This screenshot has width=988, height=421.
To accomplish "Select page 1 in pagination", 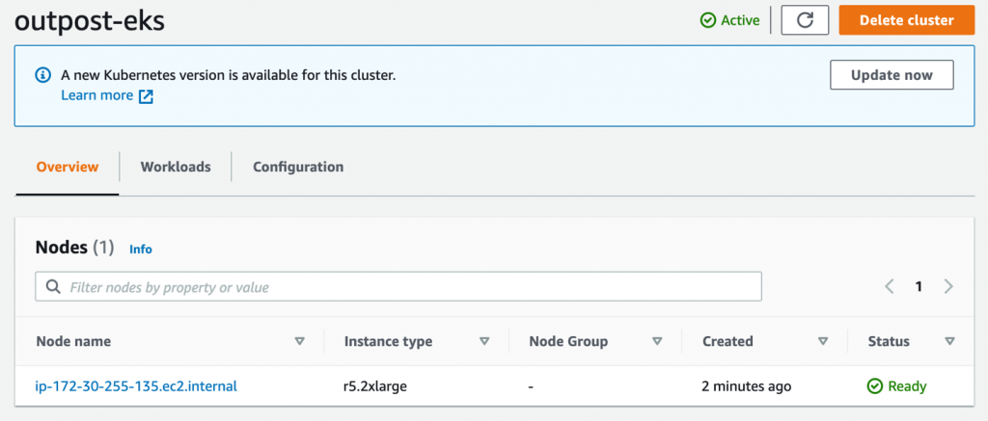I will pos(919,287).
